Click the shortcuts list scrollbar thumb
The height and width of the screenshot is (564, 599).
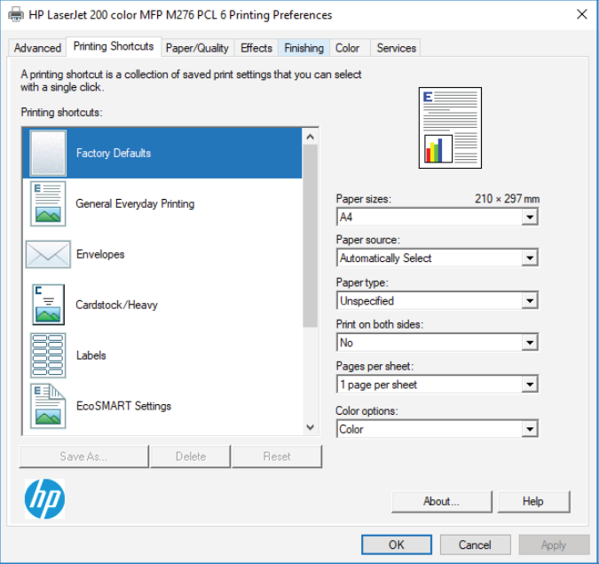(311, 236)
